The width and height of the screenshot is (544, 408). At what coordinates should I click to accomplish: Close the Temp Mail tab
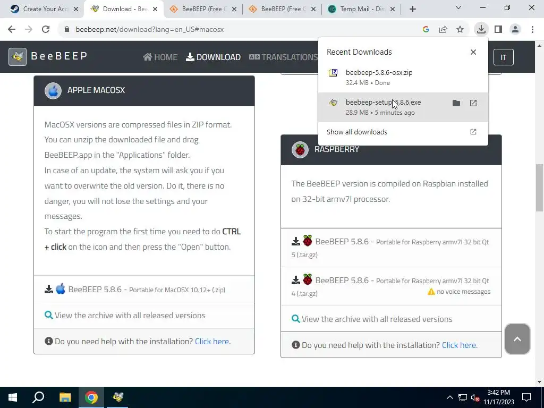[x=393, y=9]
